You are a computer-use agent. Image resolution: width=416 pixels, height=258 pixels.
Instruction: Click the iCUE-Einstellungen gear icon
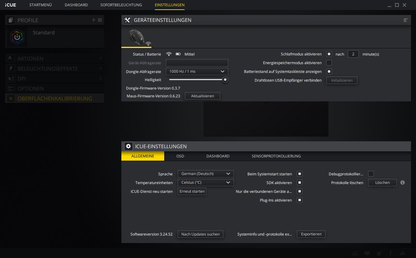128,146
